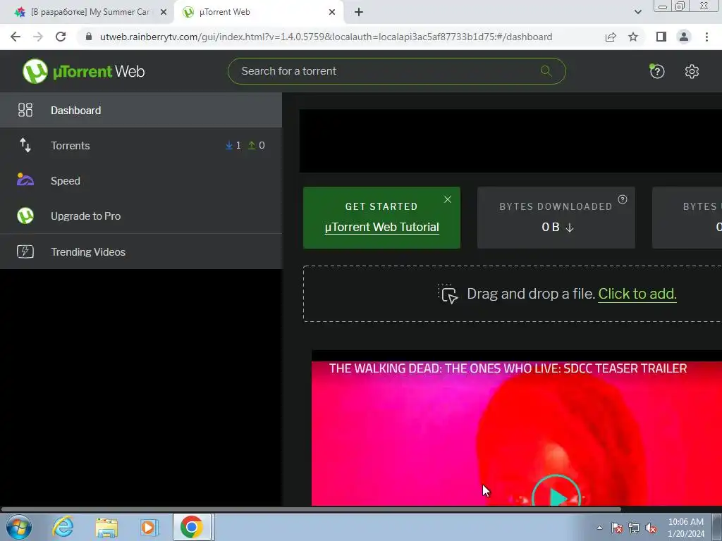This screenshot has width=722, height=541.
Task: Focus the Search for a torrent field
Action: [x=396, y=71]
